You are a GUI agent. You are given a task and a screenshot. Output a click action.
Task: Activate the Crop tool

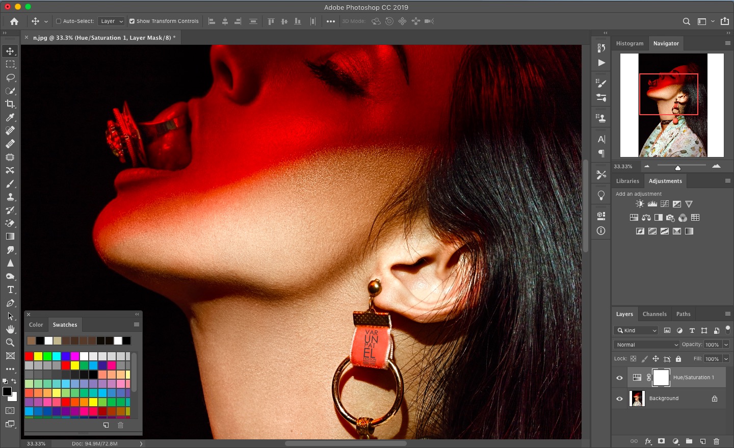point(10,104)
